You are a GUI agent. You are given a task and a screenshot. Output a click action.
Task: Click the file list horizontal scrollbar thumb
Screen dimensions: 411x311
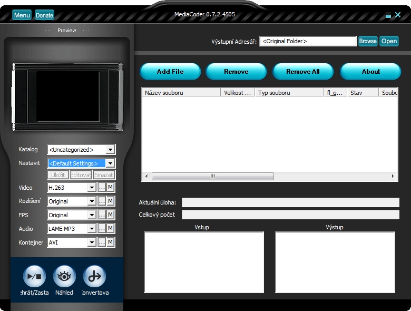[x=213, y=176]
